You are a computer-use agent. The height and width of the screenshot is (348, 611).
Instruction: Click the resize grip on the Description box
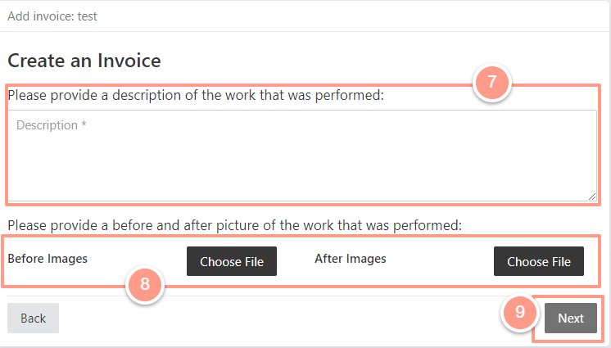pos(592,197)
